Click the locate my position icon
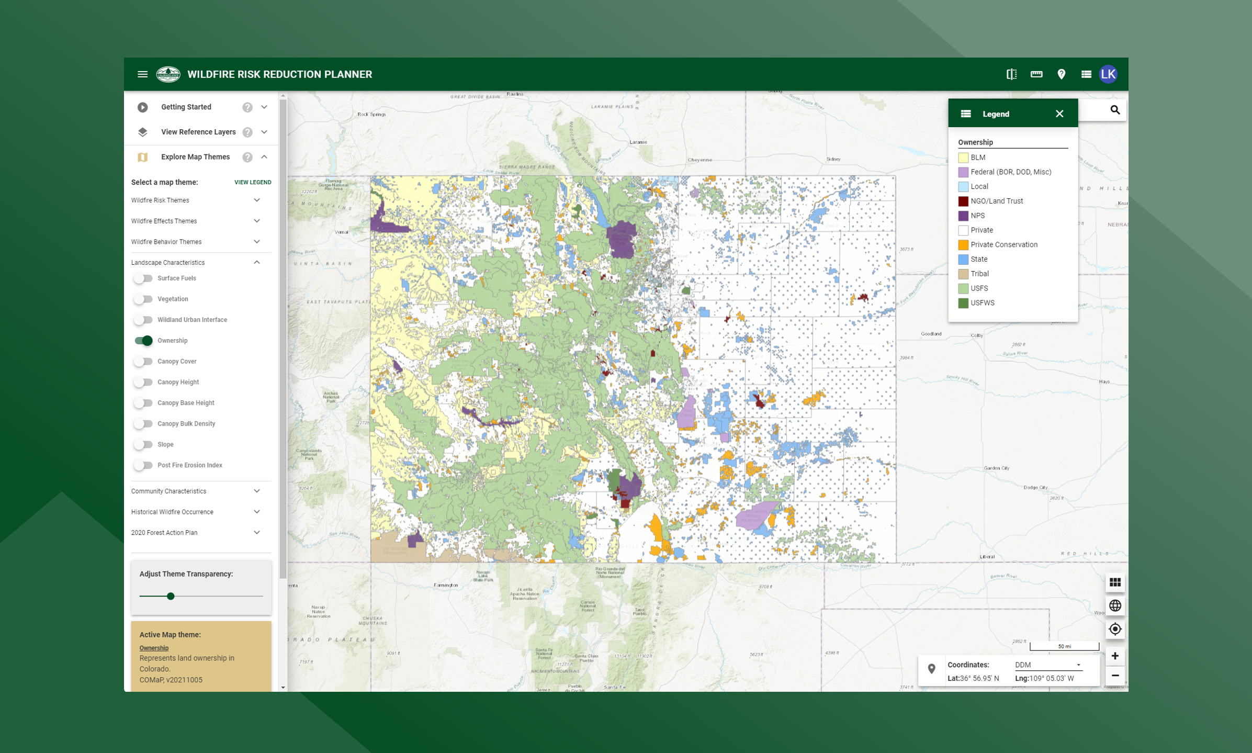This screenshot has width=1252, height=753. pyautogui.click(x=1115, y=628)
